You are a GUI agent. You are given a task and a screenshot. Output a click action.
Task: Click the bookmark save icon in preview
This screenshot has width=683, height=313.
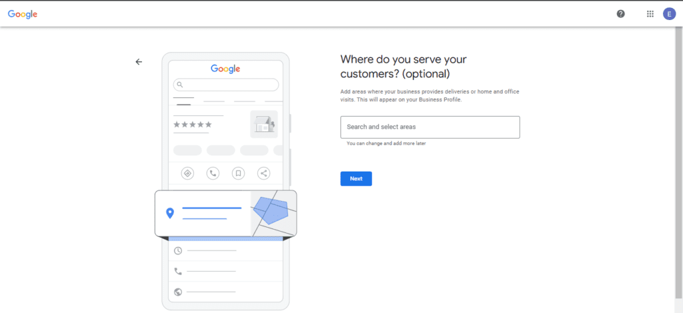(x=238, y=174)
